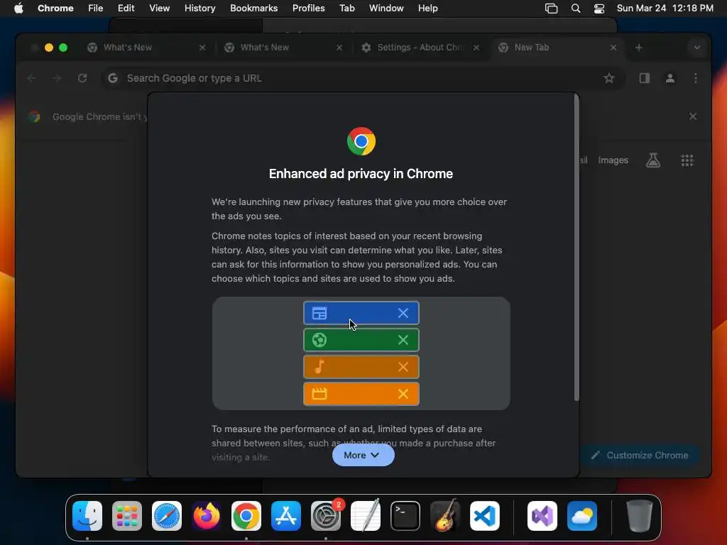Screen dimensions: 727x545
Task: Open the blue VS Code icon in Dock
Action: click(x=484, y=516)
